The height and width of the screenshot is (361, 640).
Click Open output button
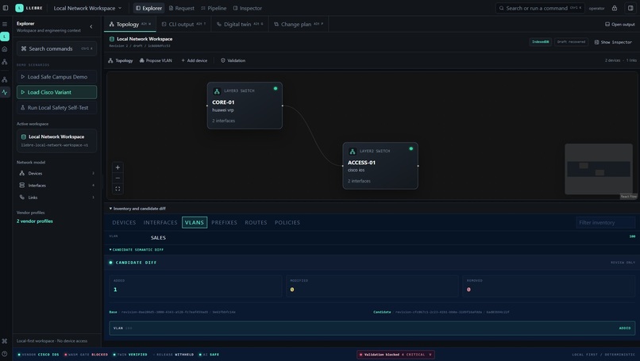[x=619, y=25]
